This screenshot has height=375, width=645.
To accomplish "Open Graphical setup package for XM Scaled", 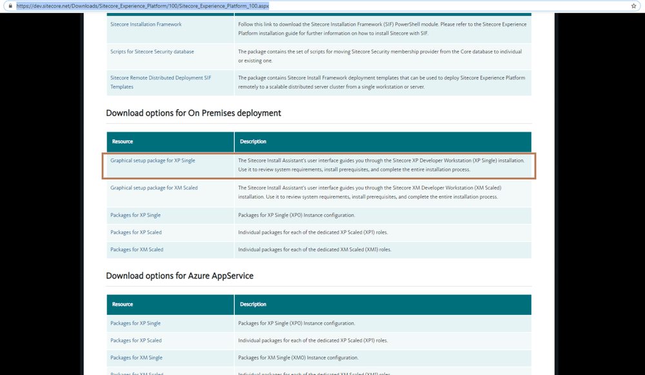I will 154,188.
